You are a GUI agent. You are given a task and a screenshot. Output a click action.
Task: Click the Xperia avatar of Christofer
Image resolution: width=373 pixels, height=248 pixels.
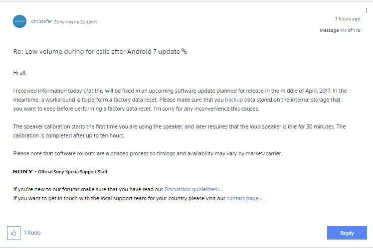(x=20, y=21)
